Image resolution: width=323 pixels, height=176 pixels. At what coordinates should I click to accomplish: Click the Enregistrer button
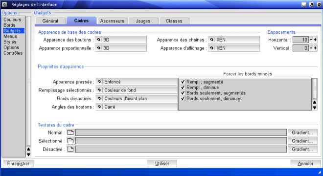point(18,163)
